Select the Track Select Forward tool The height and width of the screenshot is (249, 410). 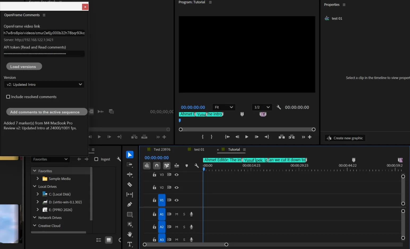(x=130, y=164)
